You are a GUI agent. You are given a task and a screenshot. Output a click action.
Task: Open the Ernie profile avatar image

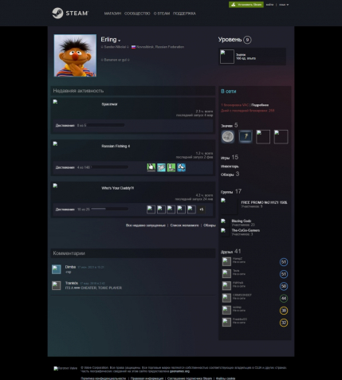point(75,55)
